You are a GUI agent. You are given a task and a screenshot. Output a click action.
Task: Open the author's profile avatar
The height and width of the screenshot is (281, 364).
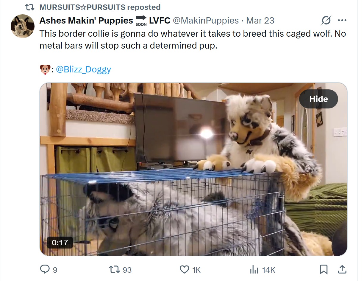(x=23, y=26)
